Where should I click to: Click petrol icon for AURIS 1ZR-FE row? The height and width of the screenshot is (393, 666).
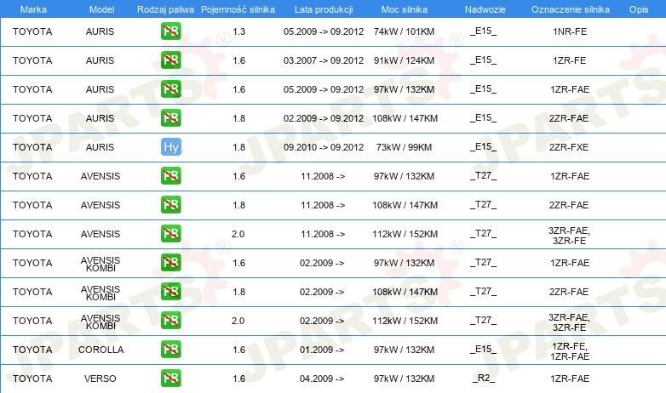170,60
